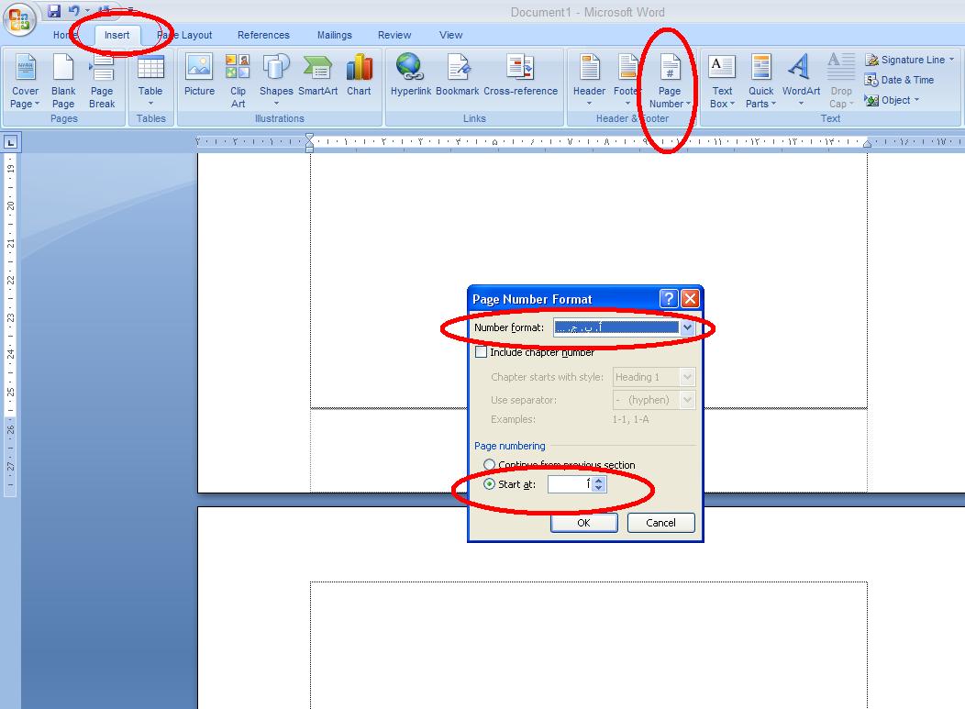Click the Start at number field

[x=570, y=484]
